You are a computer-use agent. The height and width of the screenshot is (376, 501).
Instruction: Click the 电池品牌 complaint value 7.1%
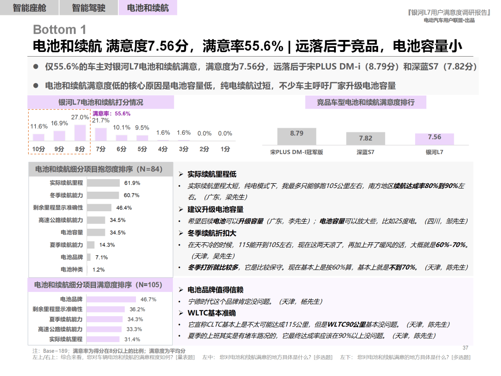102,257
